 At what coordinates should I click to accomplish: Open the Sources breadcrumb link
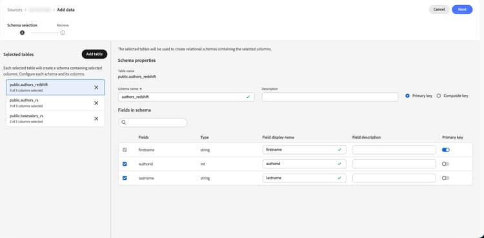(x=15, y=10)
